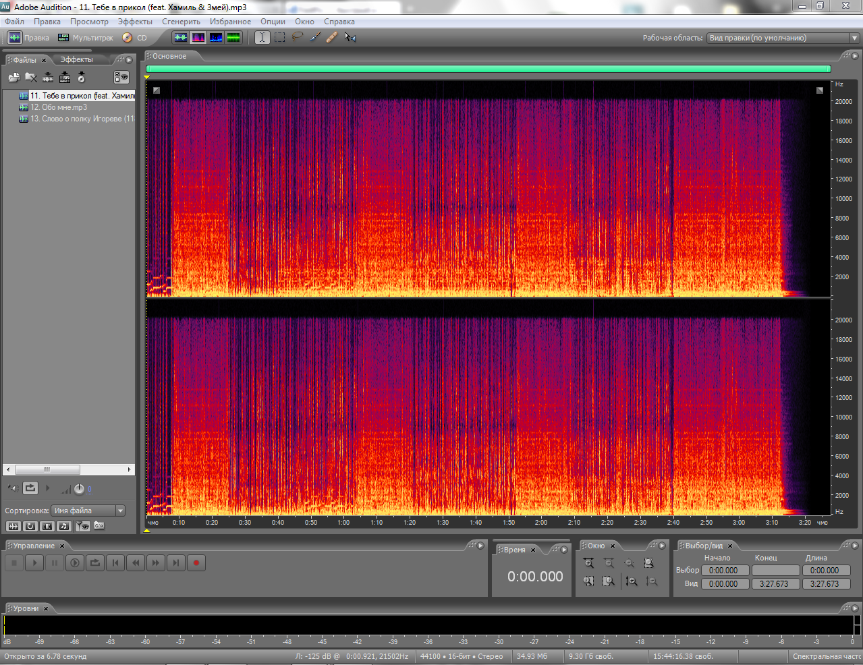Open the Files panel options menu arrow
863x665 pixels.
(130, 59)
